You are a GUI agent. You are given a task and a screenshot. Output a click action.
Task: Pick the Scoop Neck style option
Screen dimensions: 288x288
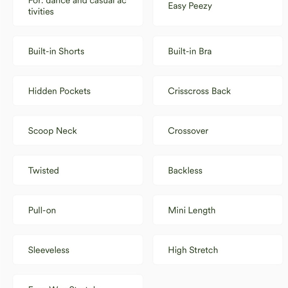[x=78, y=130]
